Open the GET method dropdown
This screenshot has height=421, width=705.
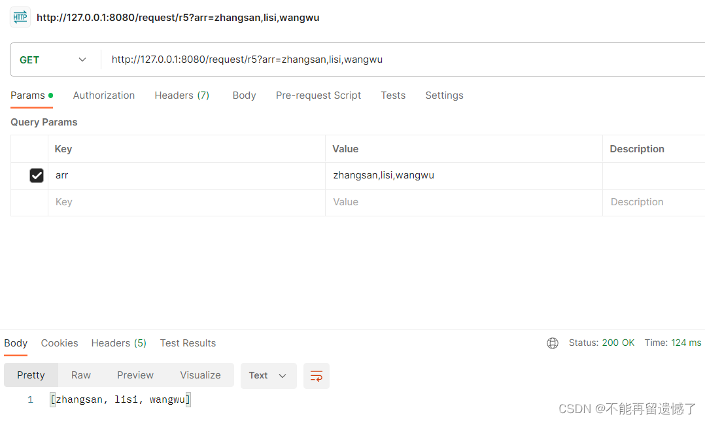click(x=53, y=59)
